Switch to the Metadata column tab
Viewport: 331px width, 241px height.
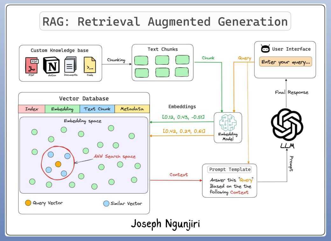click(x=132, y=109)
